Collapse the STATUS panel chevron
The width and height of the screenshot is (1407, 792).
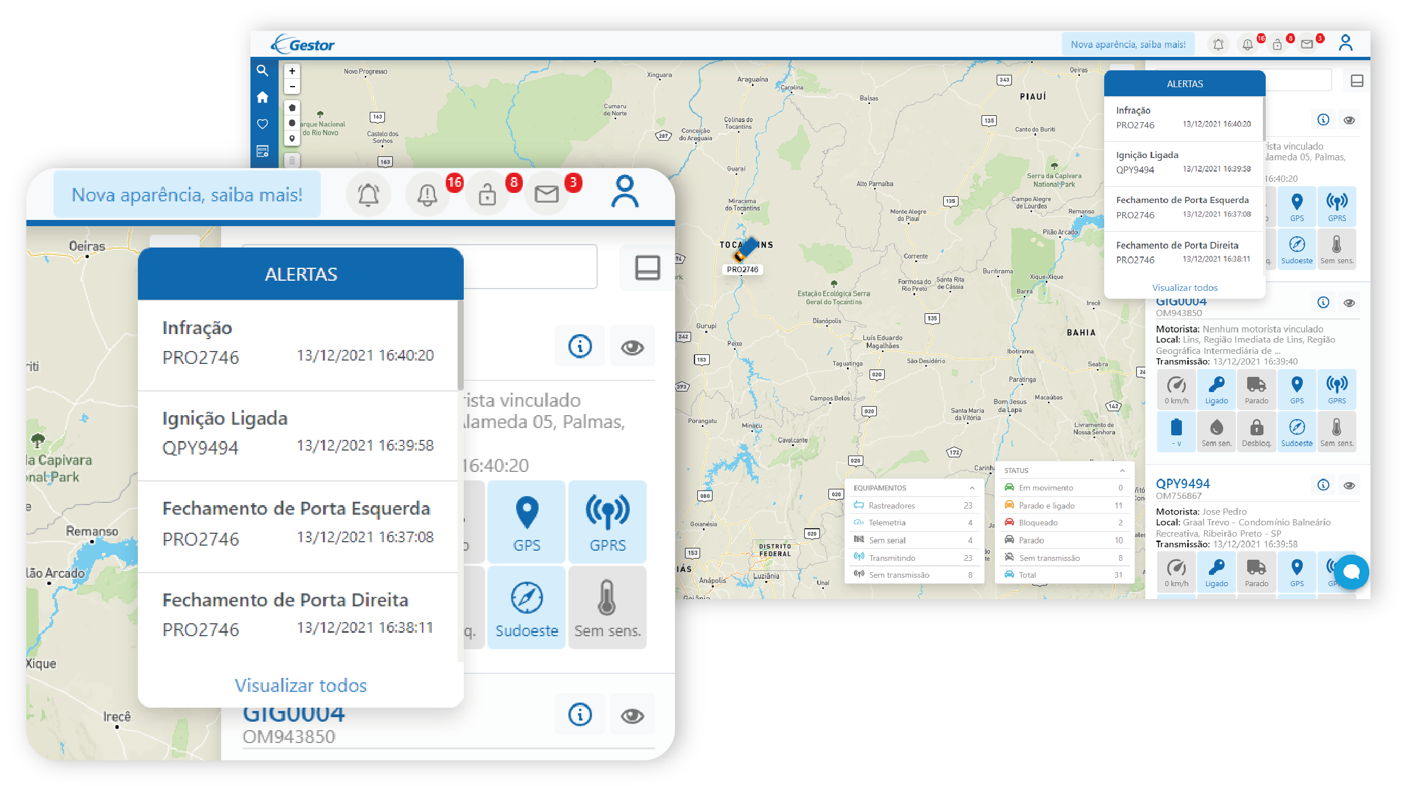[1122, 471]
